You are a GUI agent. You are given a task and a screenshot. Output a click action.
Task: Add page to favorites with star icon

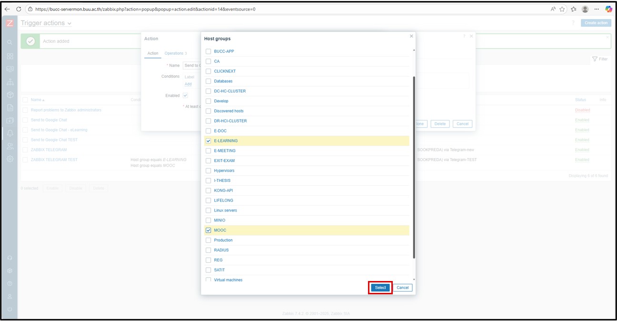(562, 9)
